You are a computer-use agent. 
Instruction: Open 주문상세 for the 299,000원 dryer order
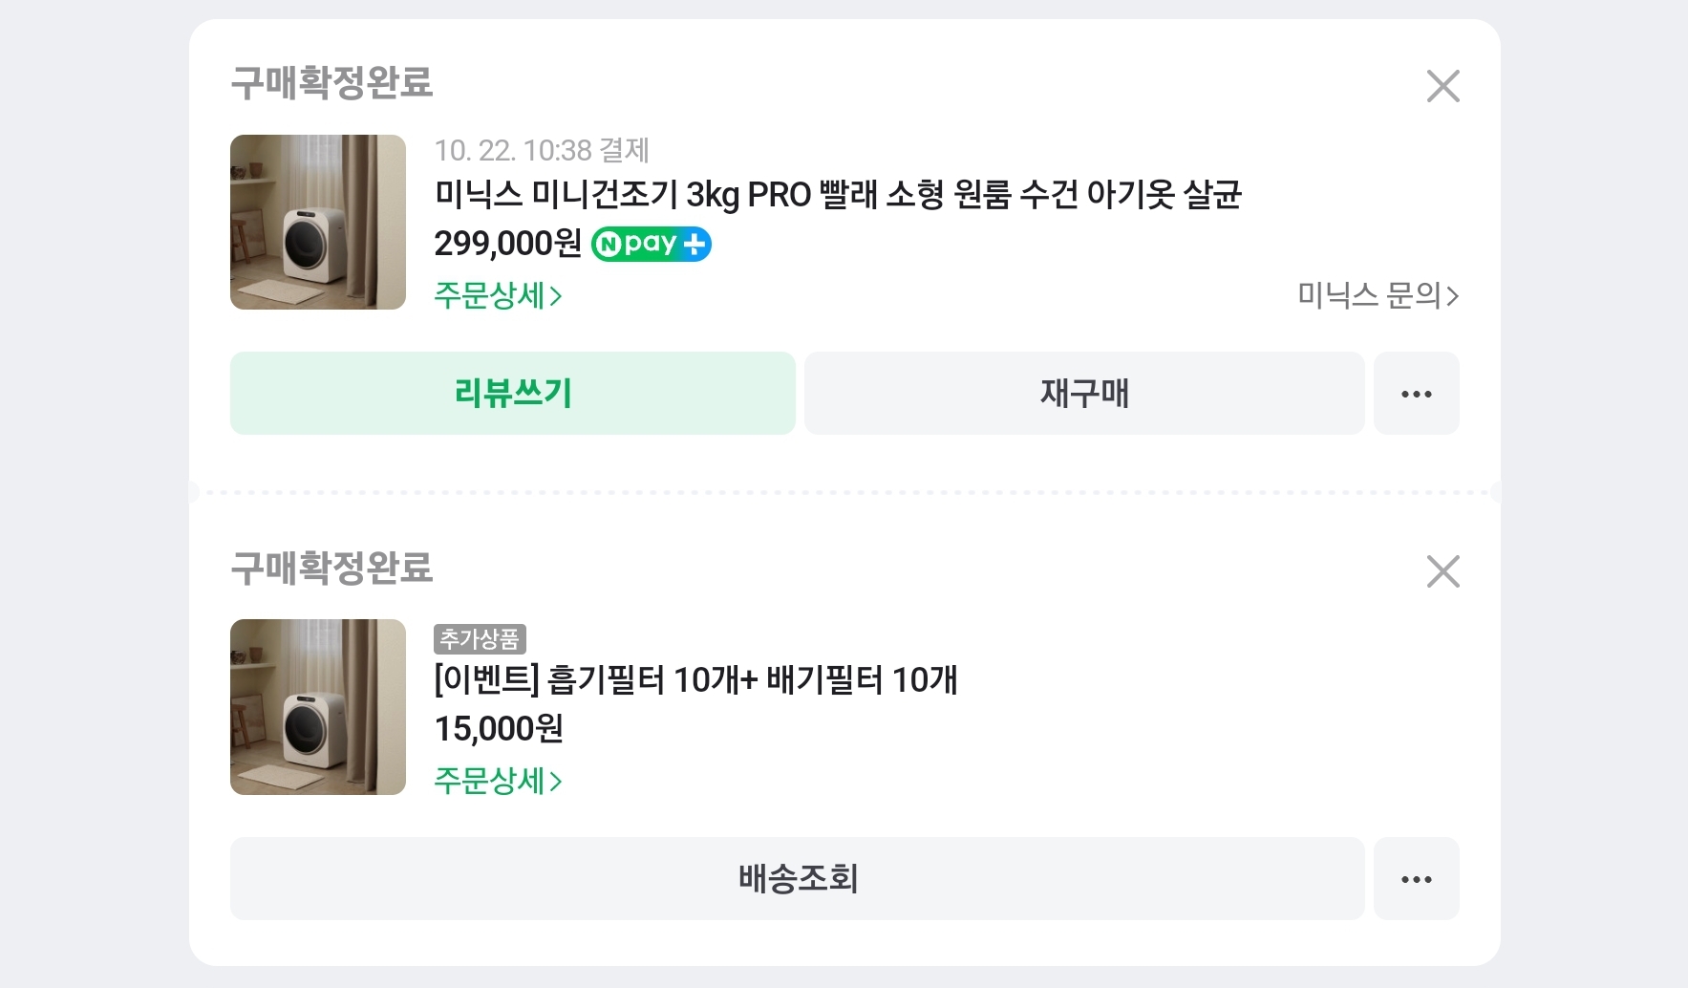click(x=498, y=295)
